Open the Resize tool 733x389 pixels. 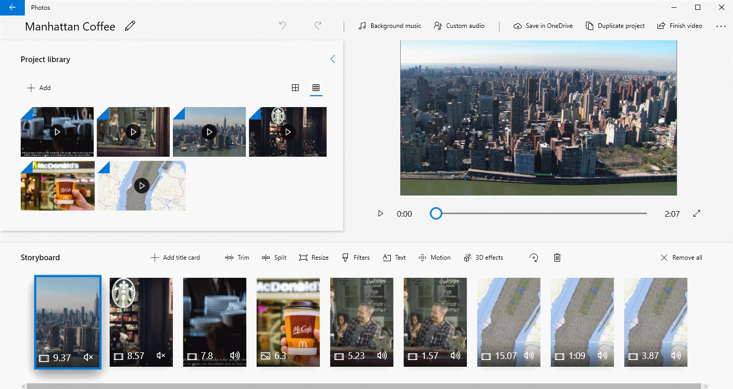[314, 257]
